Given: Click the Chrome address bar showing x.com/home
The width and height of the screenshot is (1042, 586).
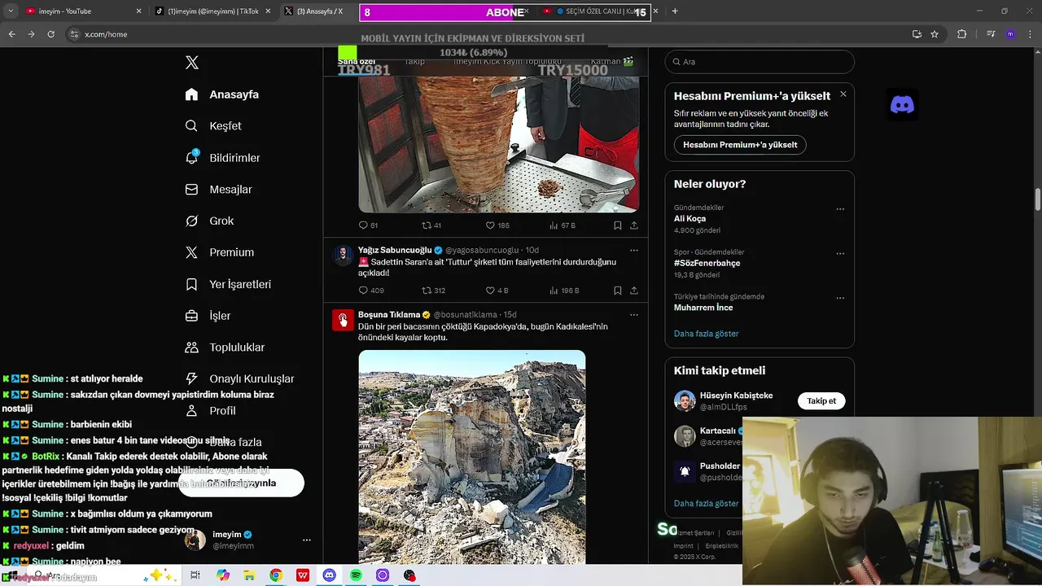Looking at the screenshot, I should (x=488, y=34).
